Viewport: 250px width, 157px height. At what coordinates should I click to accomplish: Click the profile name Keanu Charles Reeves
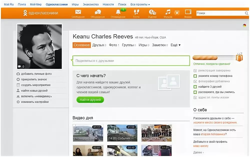[x=103, y=36]
